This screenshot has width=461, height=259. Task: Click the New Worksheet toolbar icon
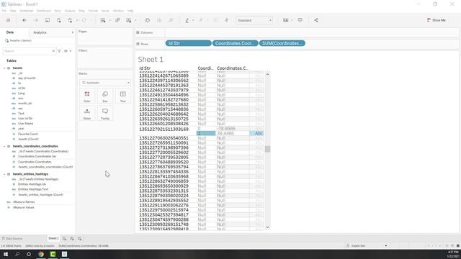pos(102,20)
